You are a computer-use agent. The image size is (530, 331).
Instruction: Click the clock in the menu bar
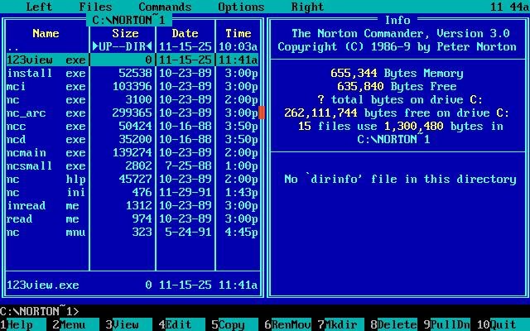(x=510, y=7)
